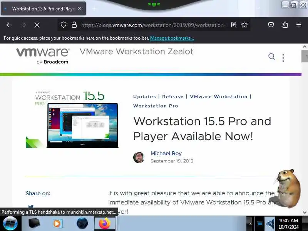Click the page scrollbar down arrow
Image resolution: width=308 pixels, height=231 pixels.
305,212
